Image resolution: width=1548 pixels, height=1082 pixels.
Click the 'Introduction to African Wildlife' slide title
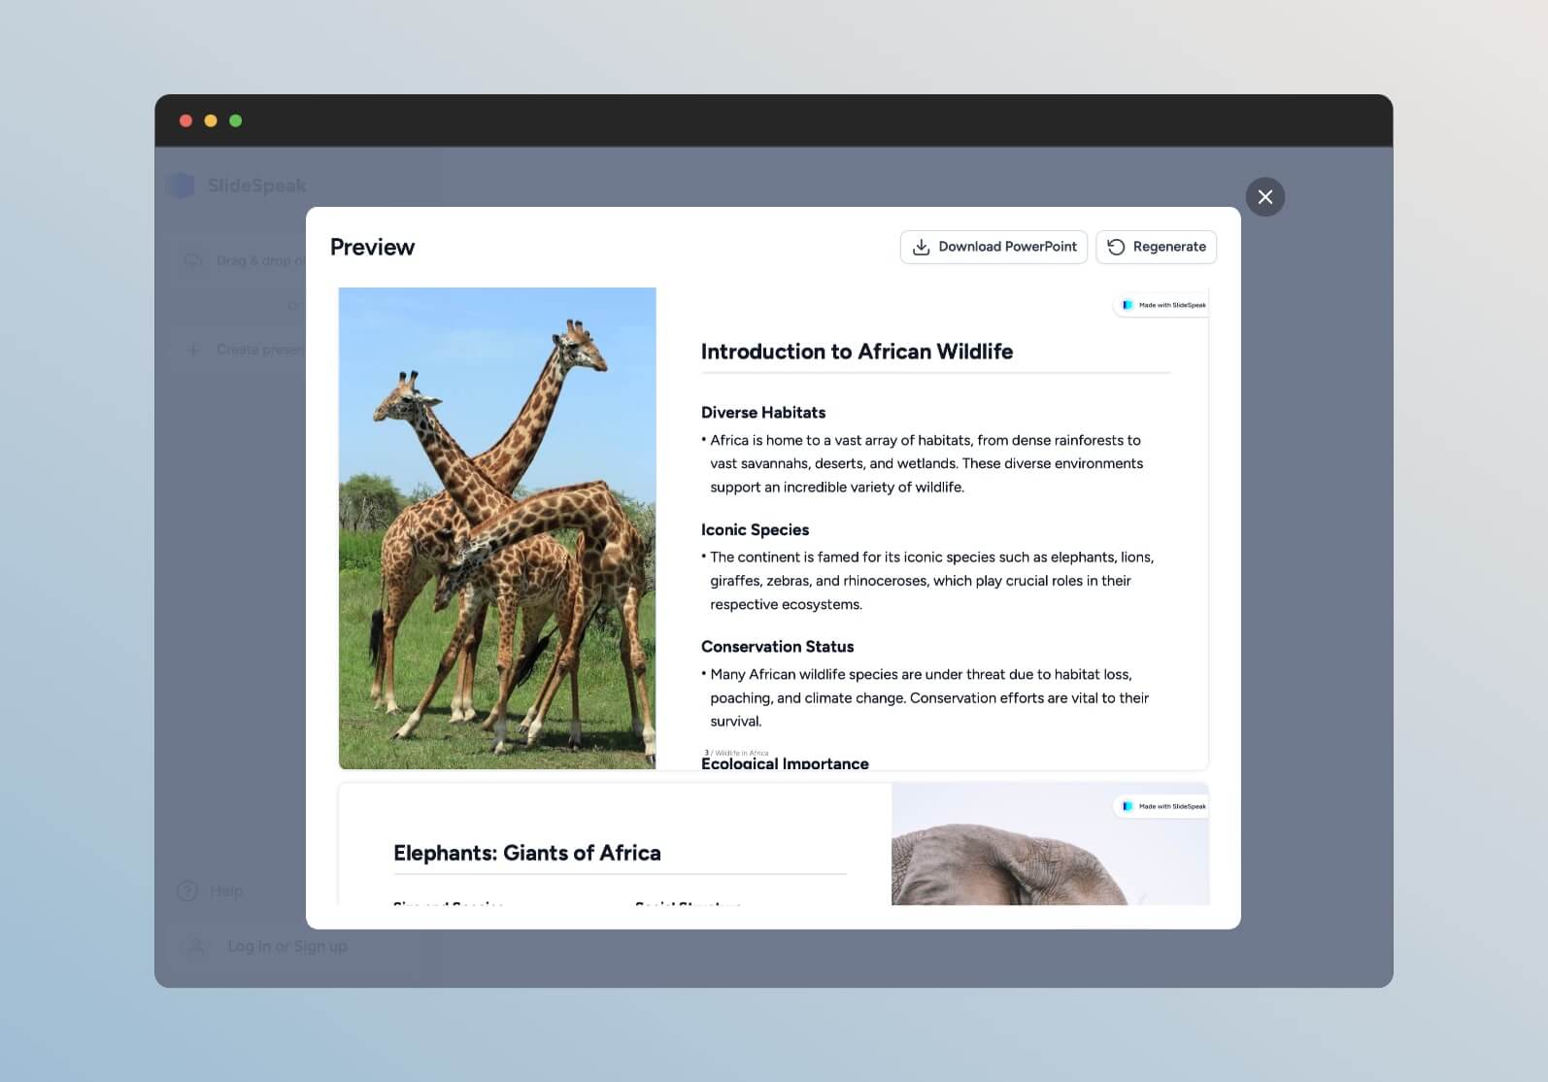point(857,352)
